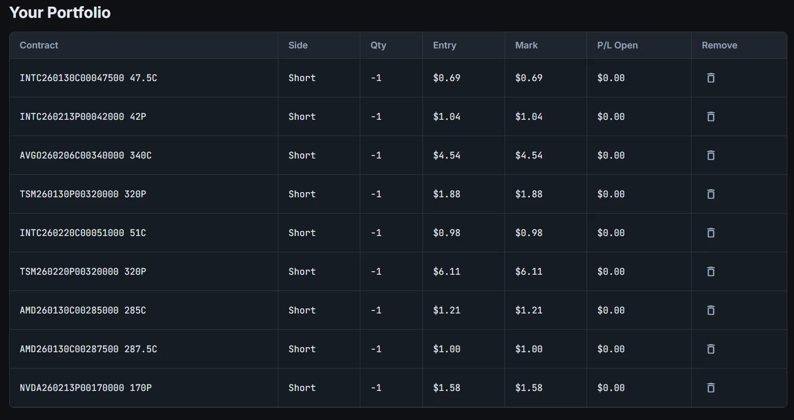Delete the INTC 42P contract row
The width and height of the screenshot is (794, 420).
(x=710, y=117)
